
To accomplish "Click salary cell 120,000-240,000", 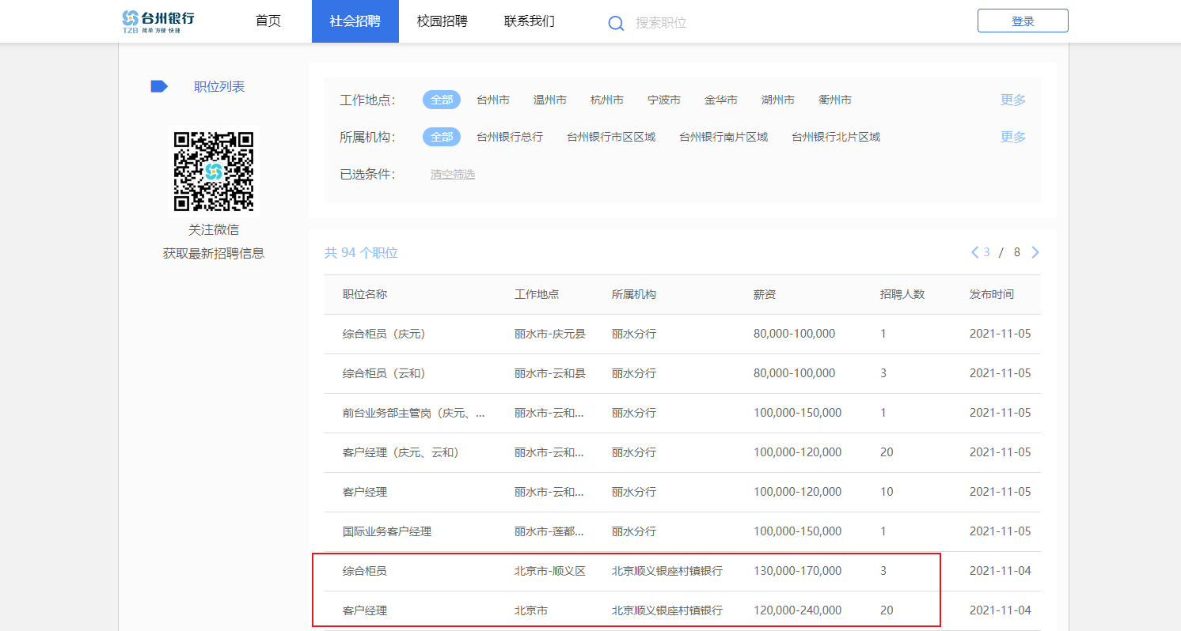I will 798,610.
